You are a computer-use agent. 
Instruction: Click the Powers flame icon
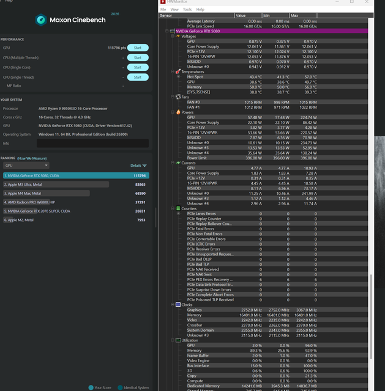pos(178,112)
